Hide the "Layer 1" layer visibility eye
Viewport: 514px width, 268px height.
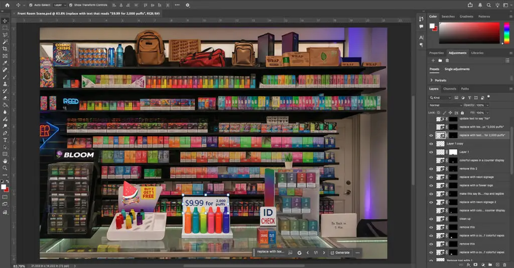point(431,152)
